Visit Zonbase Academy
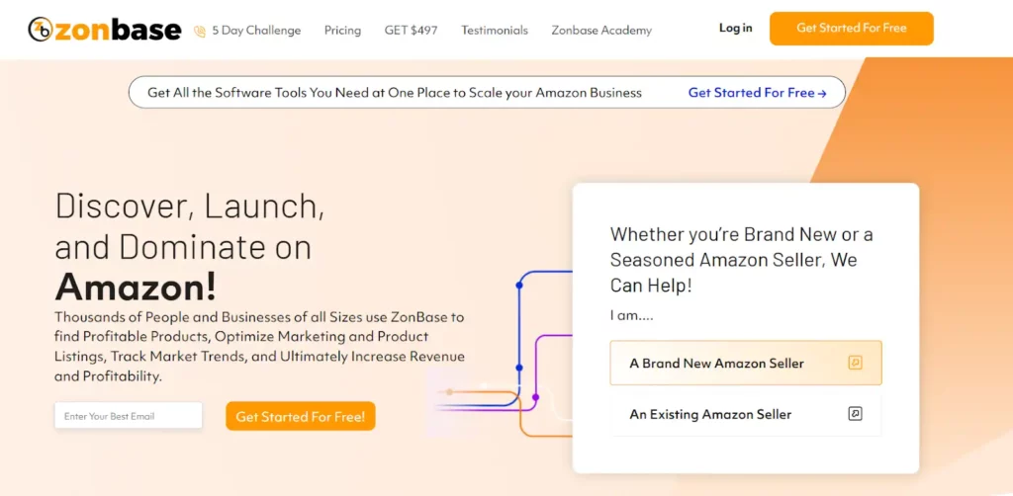The height and width of the screenshot is (496, 1013). [601, 31]
